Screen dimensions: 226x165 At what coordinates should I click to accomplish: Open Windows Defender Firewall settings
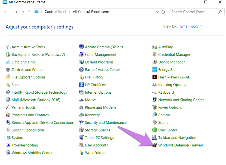[x=181, y=145]
